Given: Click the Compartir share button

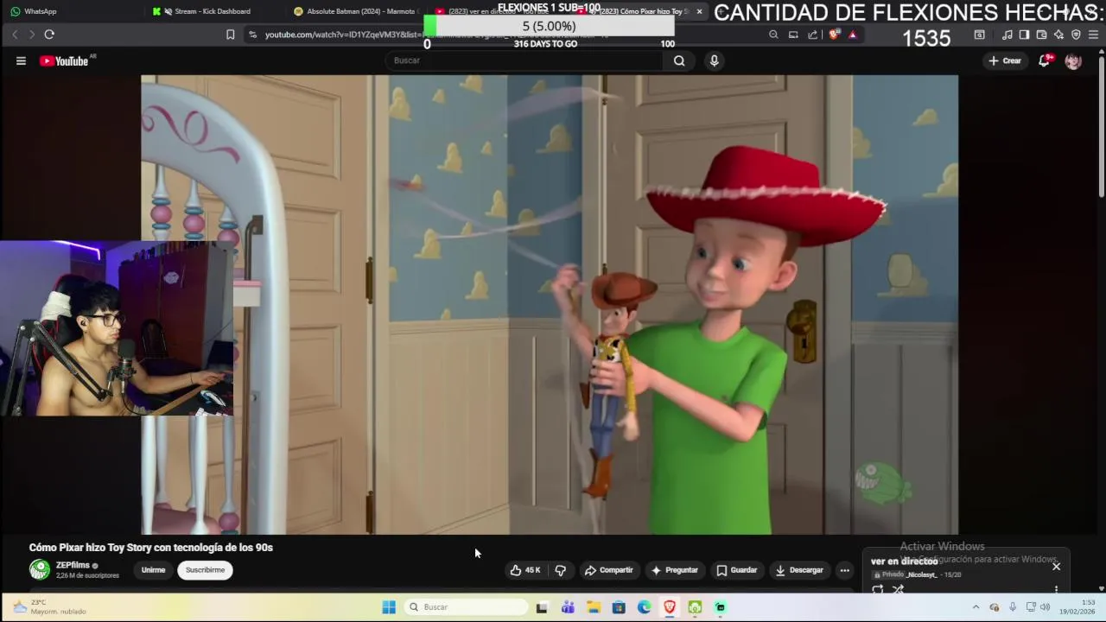Looking at the screenshot, I should click(x=608, y=570).
